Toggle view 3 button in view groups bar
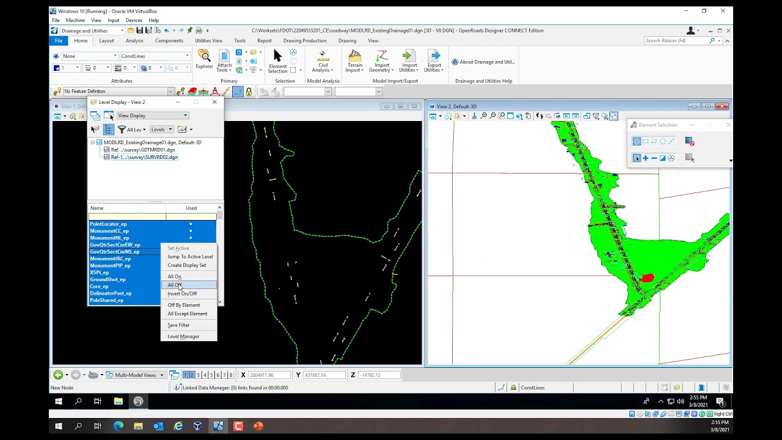Screen dimensions: 782x440 (198, 375)
